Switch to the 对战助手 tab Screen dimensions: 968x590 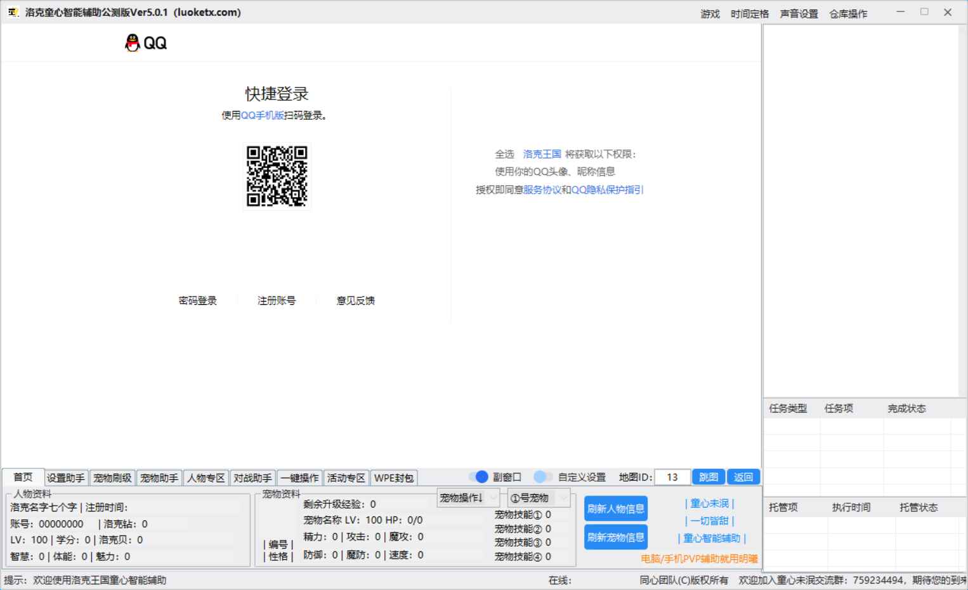click(252, 477)
